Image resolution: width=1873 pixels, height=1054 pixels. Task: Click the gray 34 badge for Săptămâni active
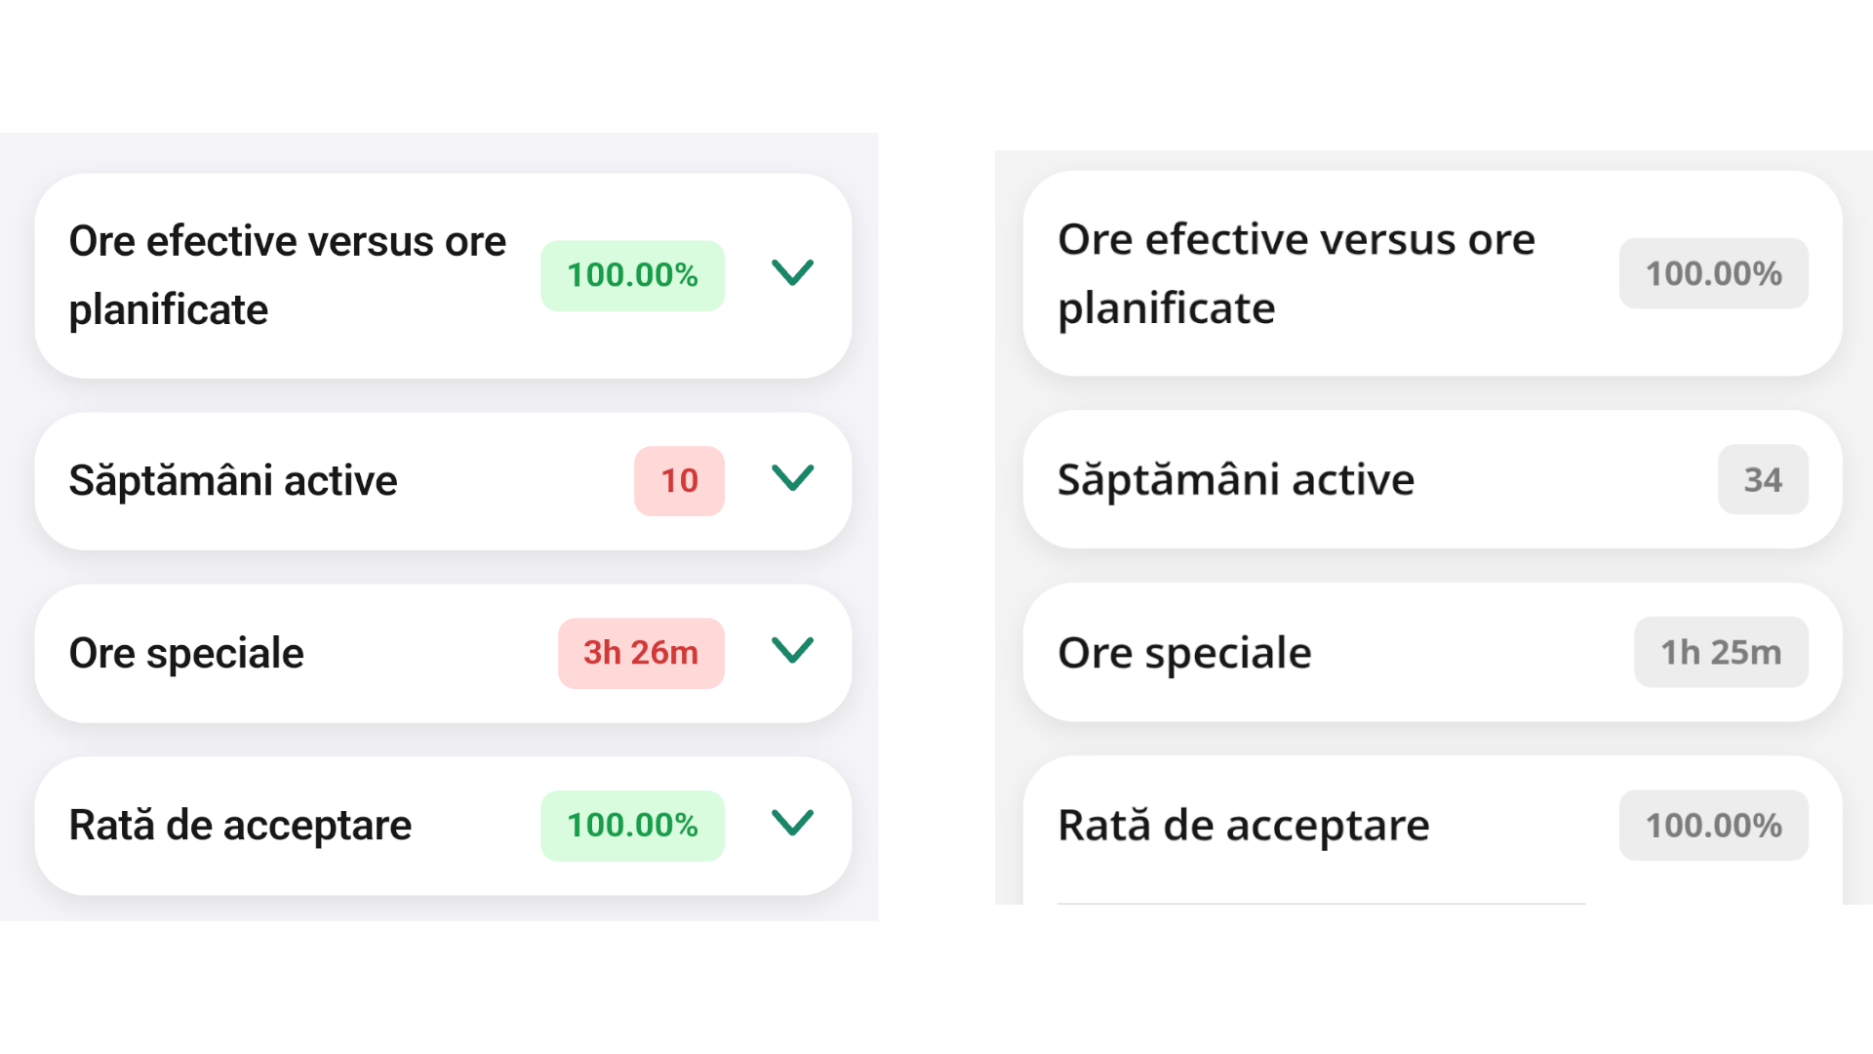click(x=1762, y=480)
